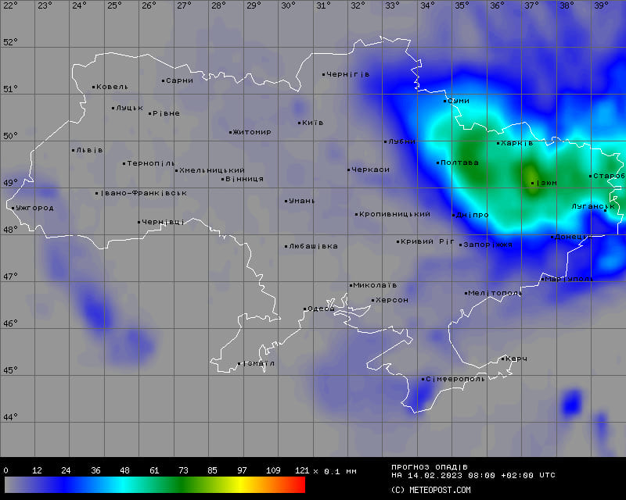Viewport: 626px width, 500px height.
Task: Click the 50° latitude label
Action: coord(9,136)
